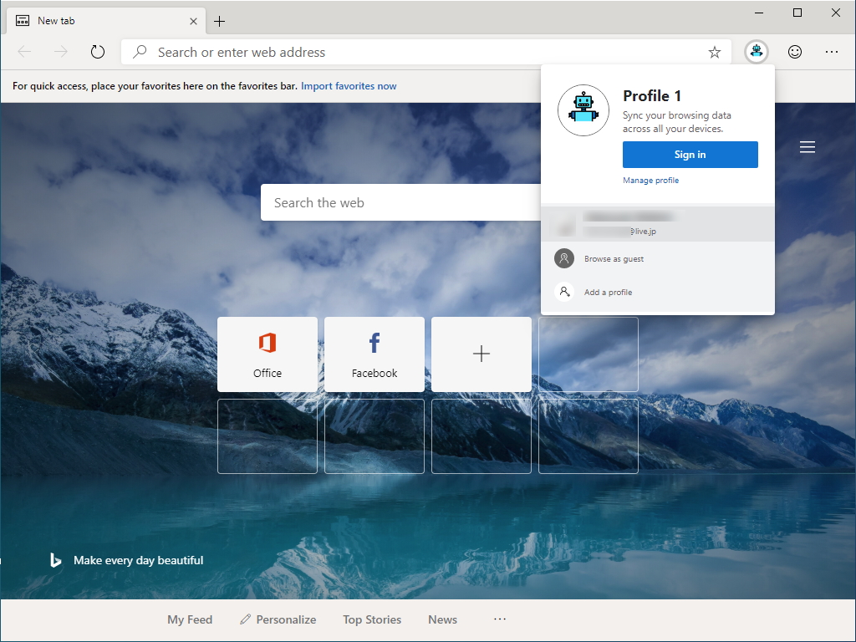The width and height of the screenshot is (856, 642).
Task: Select Browse as guest
Action: point(614,258)
